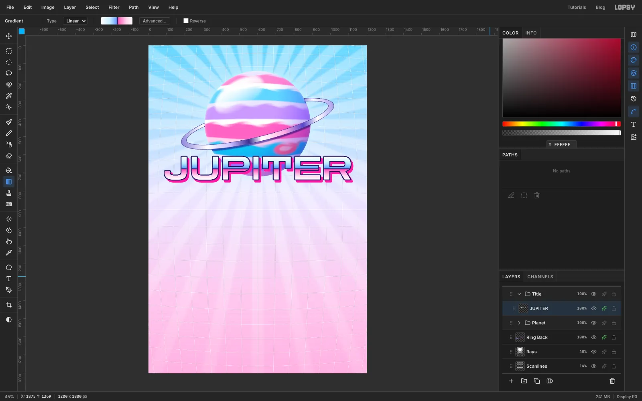Pick the Eraser tool
This screenshot has height=401, width=642.
click(x=9, y=156)
